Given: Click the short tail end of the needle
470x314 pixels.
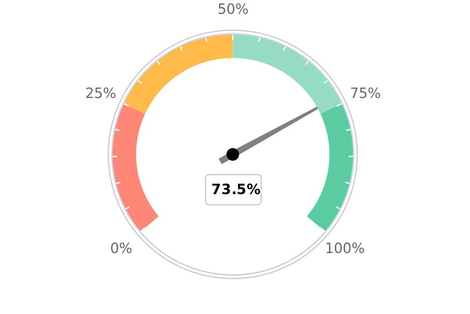Looking at the screenshot, I should pyautogui.click(x=222, y=160).
